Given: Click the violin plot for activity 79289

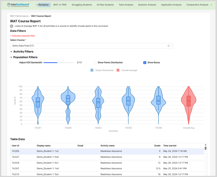Looking at the screenshot, I should pyautogui.click(x=68, y=105).
